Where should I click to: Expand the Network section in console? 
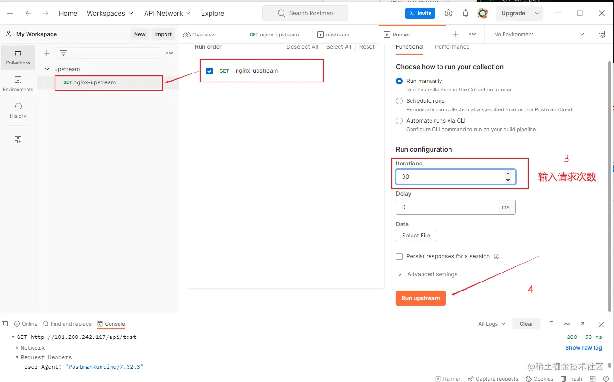(x=18, y=348)
